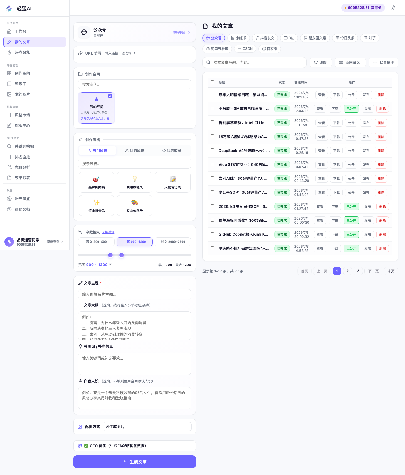Switch to the 我的收藏 tab
The height and width of the screenshot is (475, 405).
tap(172, 151)
